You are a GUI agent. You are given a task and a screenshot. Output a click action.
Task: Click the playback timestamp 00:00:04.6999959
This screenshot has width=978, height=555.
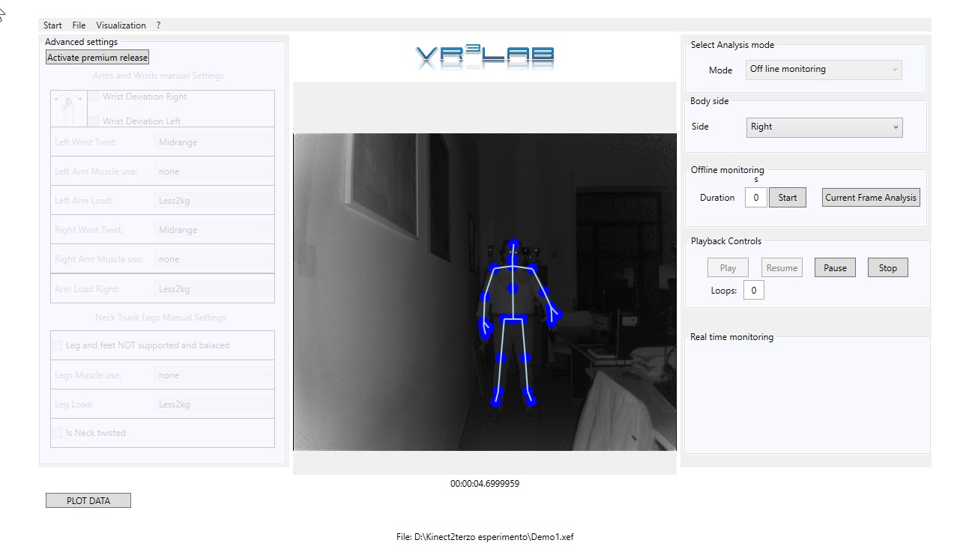tap(485, 484)
